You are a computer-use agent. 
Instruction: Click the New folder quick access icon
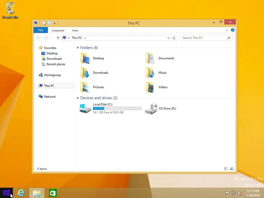coord(49,23)
